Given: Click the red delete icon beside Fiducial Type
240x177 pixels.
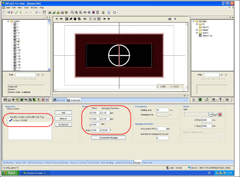Looking at the screenshot, I should pyautogui.click(x=220, y=114).
